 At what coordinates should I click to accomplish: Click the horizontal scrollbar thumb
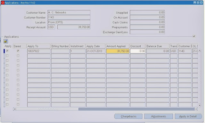[47, 109]
